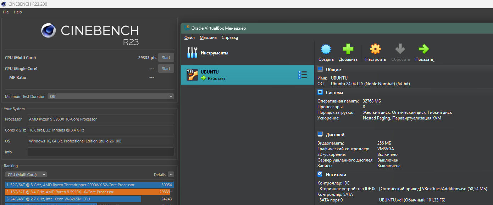Click the Cinebench R23 logo
Screen dimensions: 493x205
[x=90, y=34]
